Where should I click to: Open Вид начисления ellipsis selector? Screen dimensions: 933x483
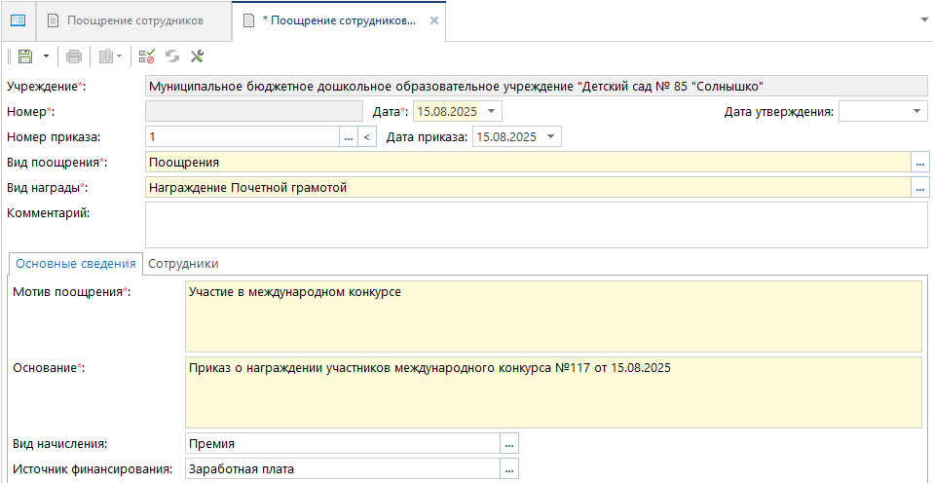509,444
